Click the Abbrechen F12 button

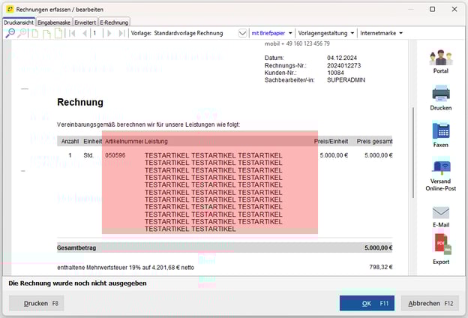(430, 303)
